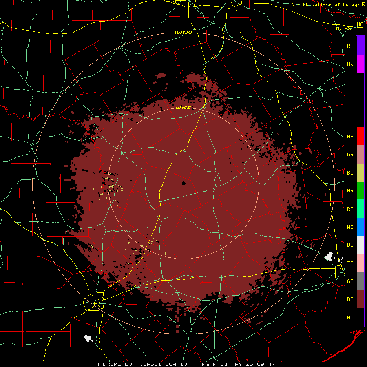Image resolution: width=367 pixels, height=367 pixels.
Task: Click the [CLAS] label under HHC
Action: point(345,28)
